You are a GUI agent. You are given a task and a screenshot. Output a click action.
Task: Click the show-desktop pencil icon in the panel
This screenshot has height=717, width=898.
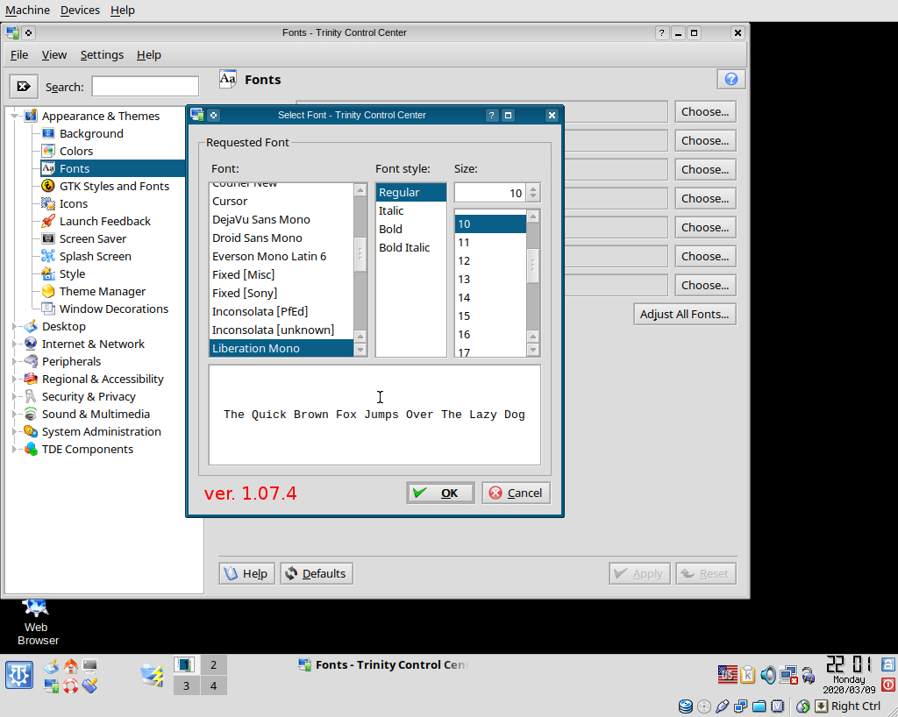coord(51,666)
